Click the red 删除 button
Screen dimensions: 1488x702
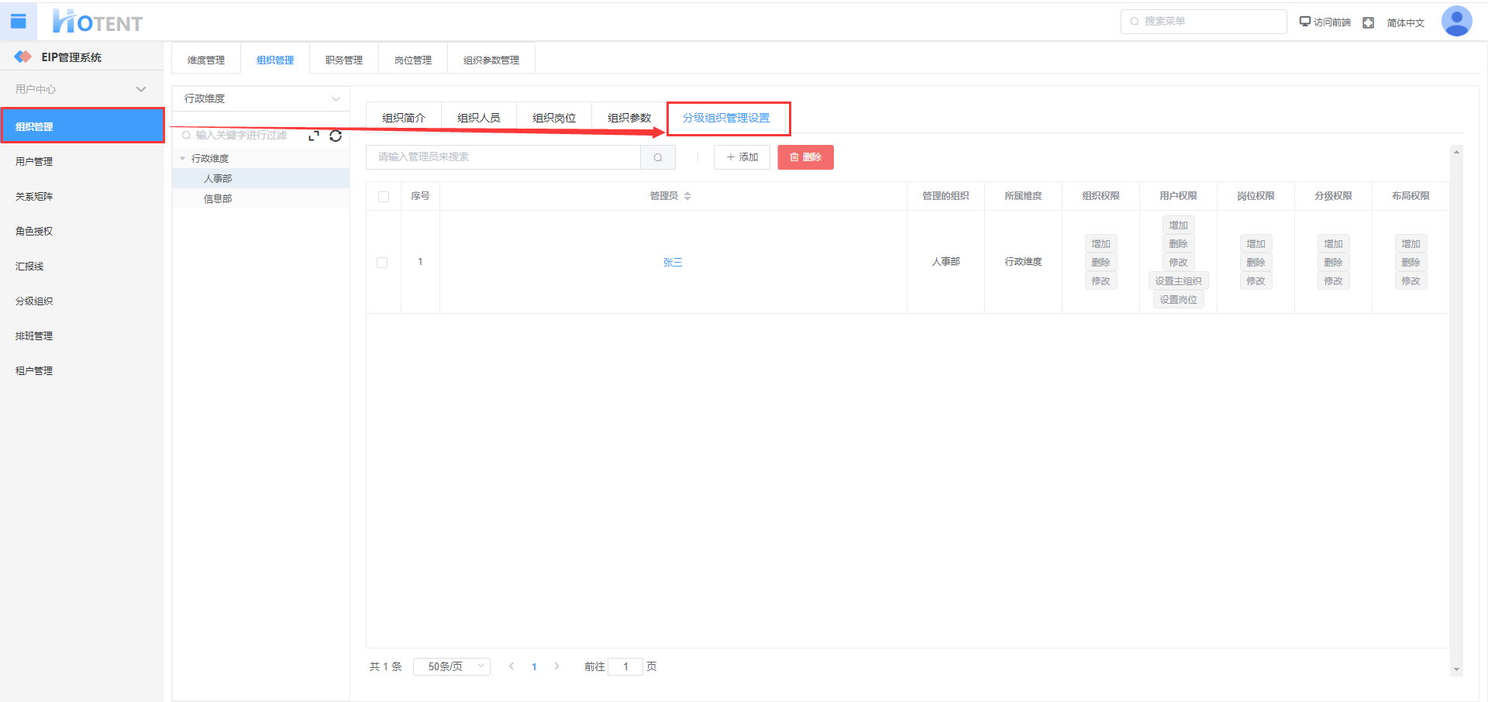pos(805,157)
